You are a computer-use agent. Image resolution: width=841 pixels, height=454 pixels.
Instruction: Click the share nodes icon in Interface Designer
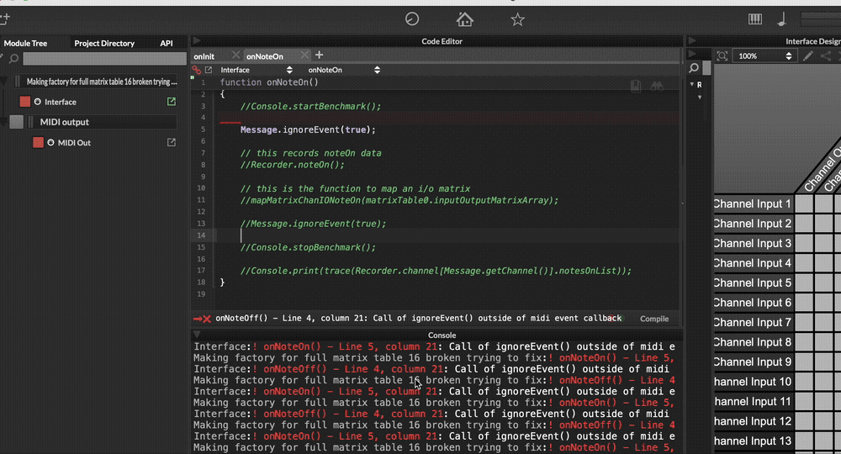point(826,55)
